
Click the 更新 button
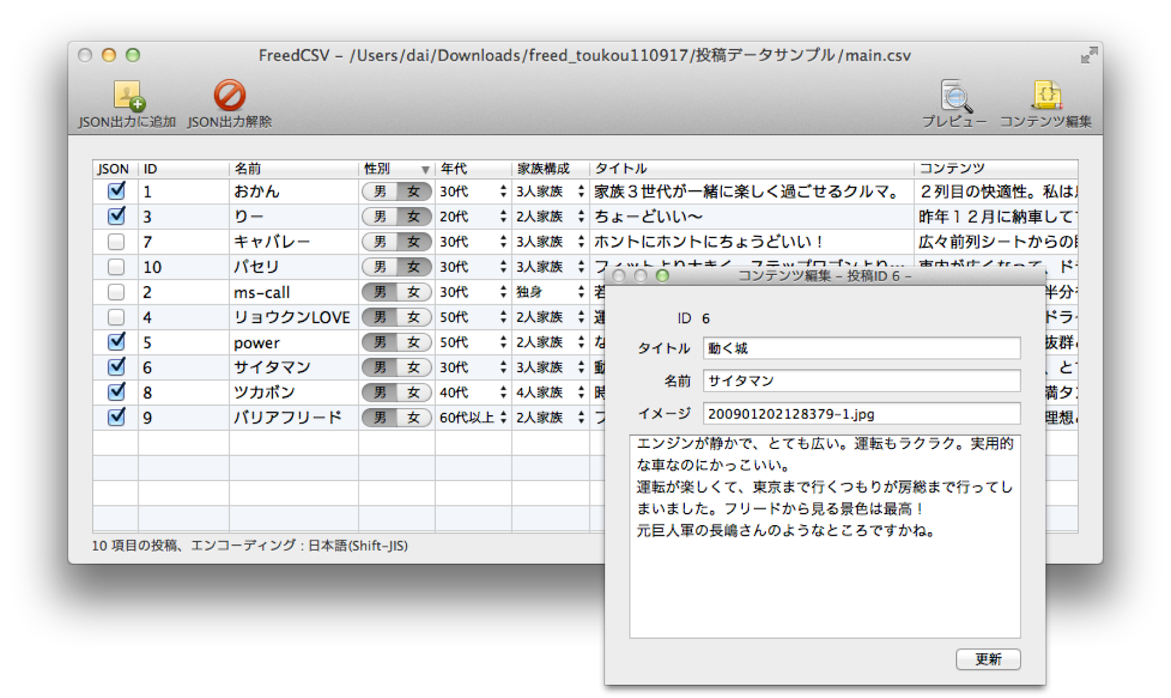point(988,659)
